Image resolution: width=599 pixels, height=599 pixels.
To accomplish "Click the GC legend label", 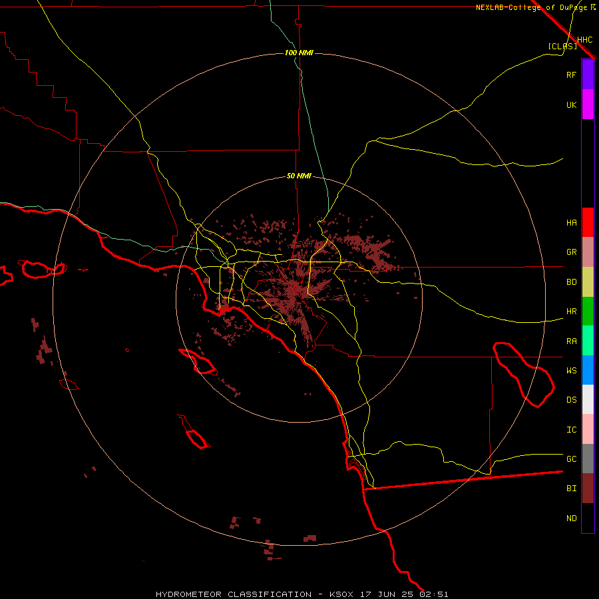I will (572, 459).
